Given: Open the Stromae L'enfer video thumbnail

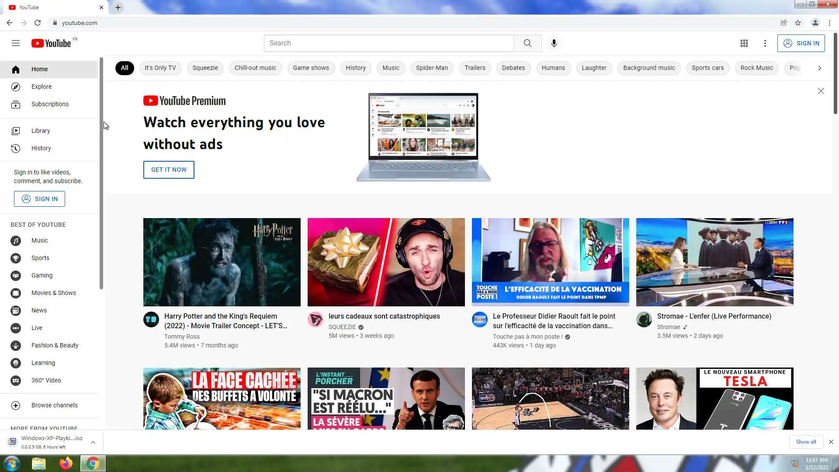Looking at the screenshot, I should coord(714,262).
